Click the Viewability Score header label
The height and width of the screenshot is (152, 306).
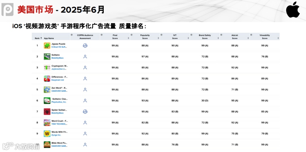tap(265, 37)
